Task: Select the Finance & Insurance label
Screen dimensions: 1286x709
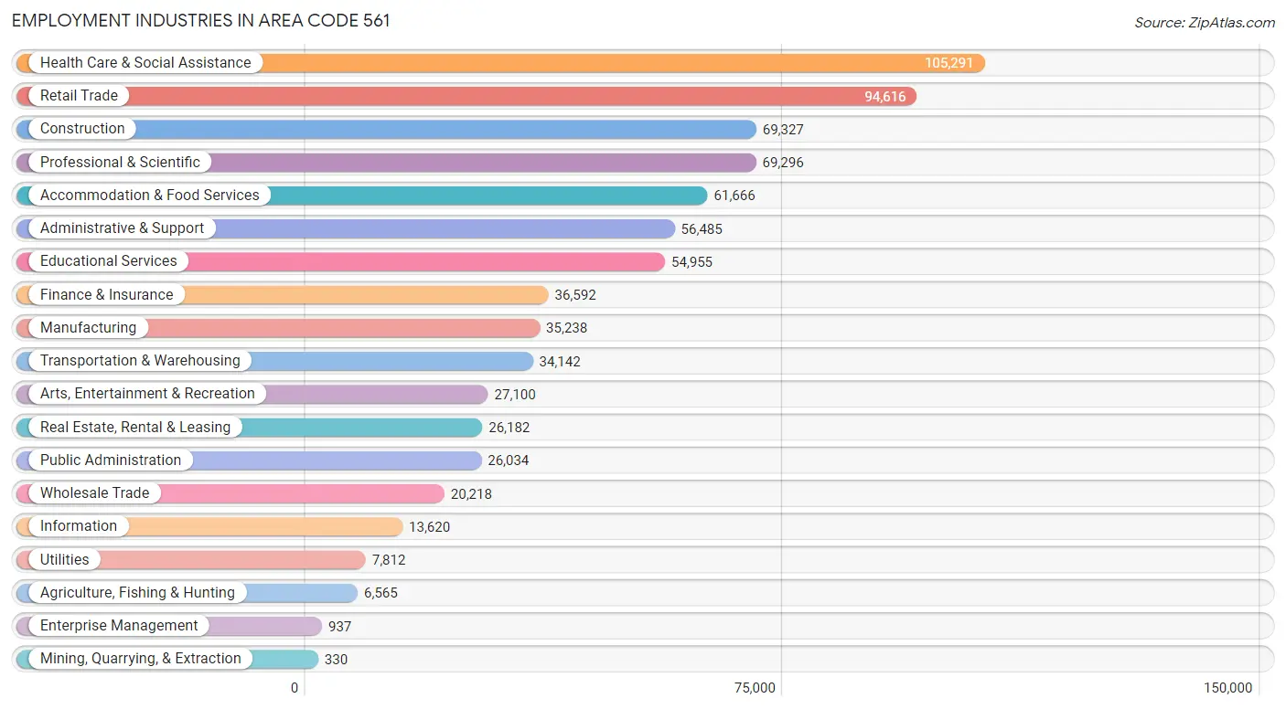Action: click(x=107, y=294)
